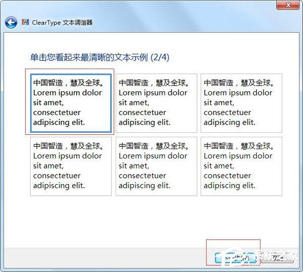Click '中国智造' line in top-middle sample
This screenshot has height=272, width=303.
(154, 83)
